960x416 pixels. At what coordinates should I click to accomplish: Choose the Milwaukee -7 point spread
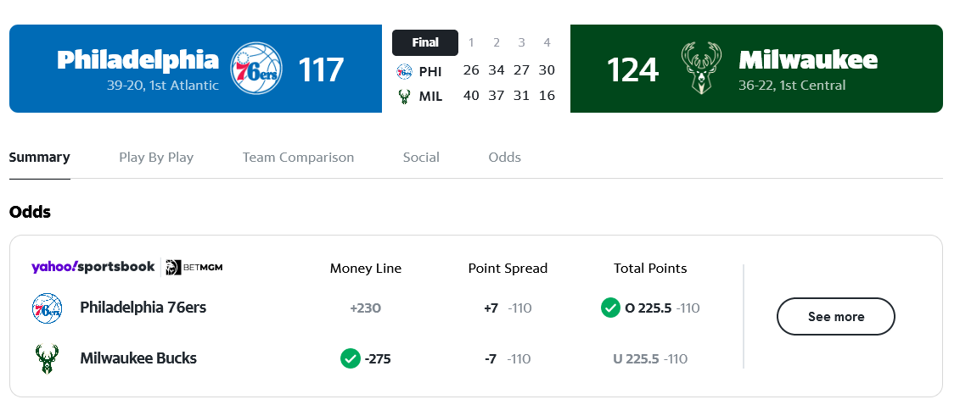pyautogui.click(x=507, y=359)
